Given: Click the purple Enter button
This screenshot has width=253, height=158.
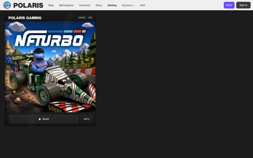Looking at the screenshot, I should (229, 5).
